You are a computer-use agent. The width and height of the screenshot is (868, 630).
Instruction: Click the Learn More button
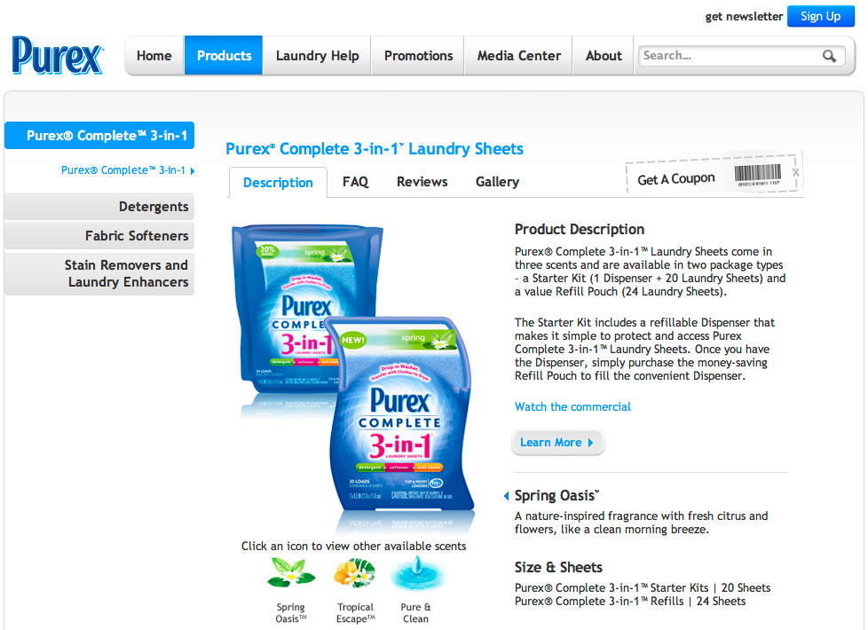click(557, 442)
